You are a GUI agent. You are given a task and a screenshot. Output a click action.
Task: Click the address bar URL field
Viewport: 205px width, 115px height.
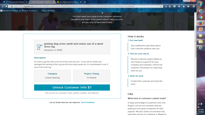click(x=85, y=6)
